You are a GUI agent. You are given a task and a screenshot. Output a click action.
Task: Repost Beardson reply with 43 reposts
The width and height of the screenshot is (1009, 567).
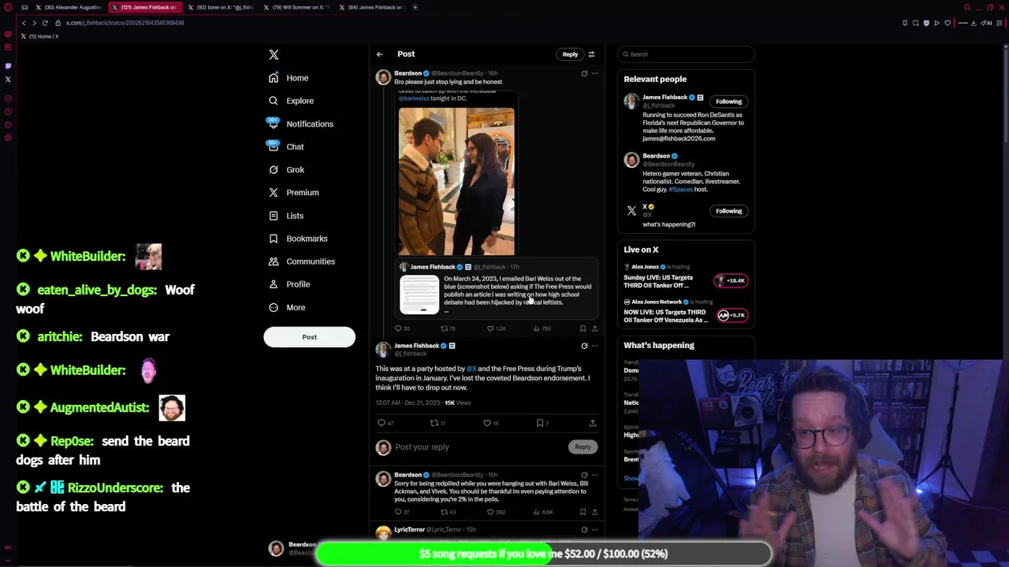444,512
